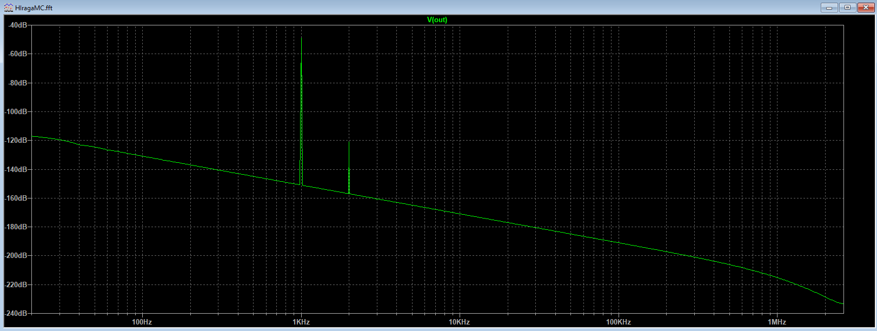Minimize the HiragaMC.fft window
Image resolution: width=877 pixels, height=331 pixels.
pos(828,8)
